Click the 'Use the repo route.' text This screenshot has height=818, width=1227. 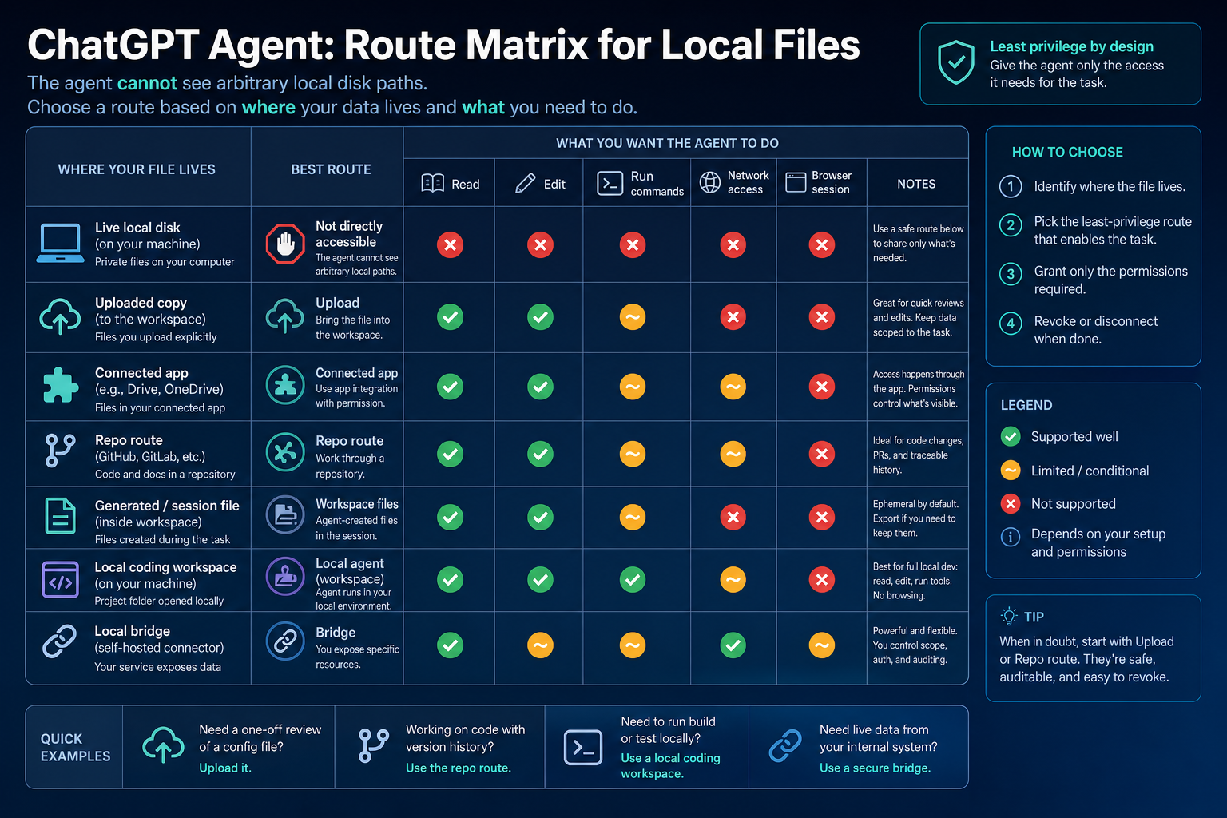coord(459,768)
